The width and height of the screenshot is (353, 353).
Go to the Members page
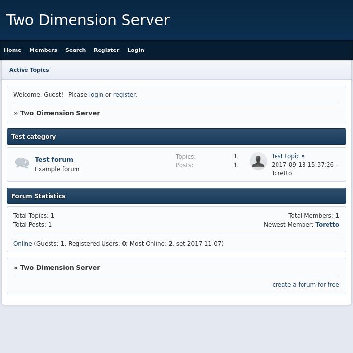pos(43,50)
